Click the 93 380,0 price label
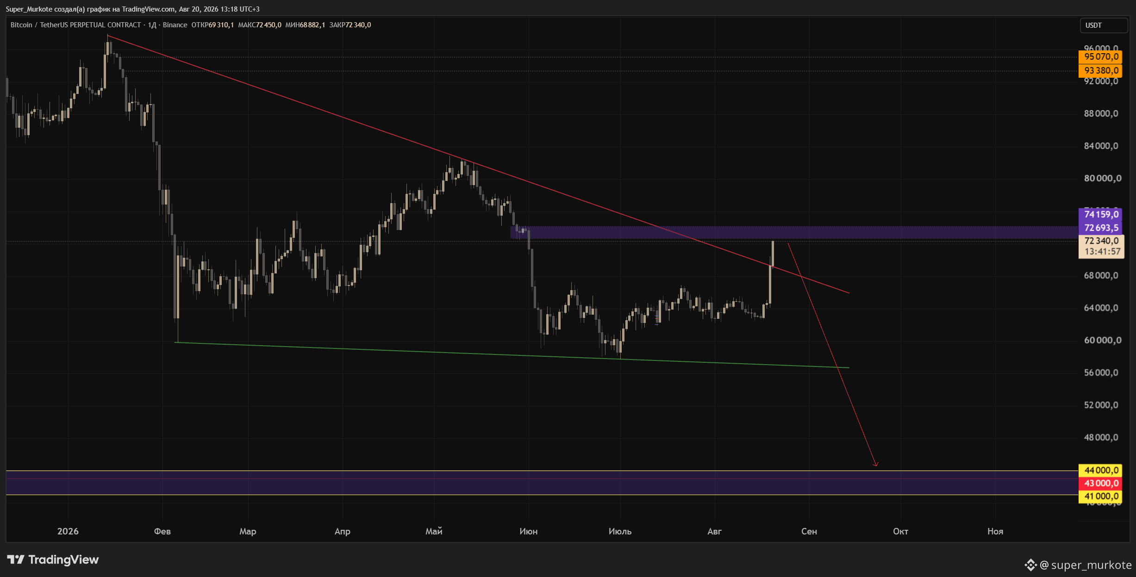 (1100, 71)
